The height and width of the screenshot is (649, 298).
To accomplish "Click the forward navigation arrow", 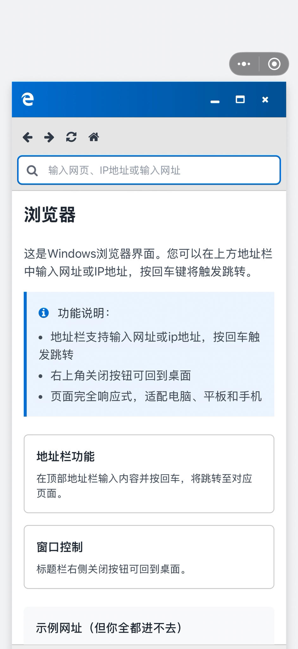I will tap(49, 138).
